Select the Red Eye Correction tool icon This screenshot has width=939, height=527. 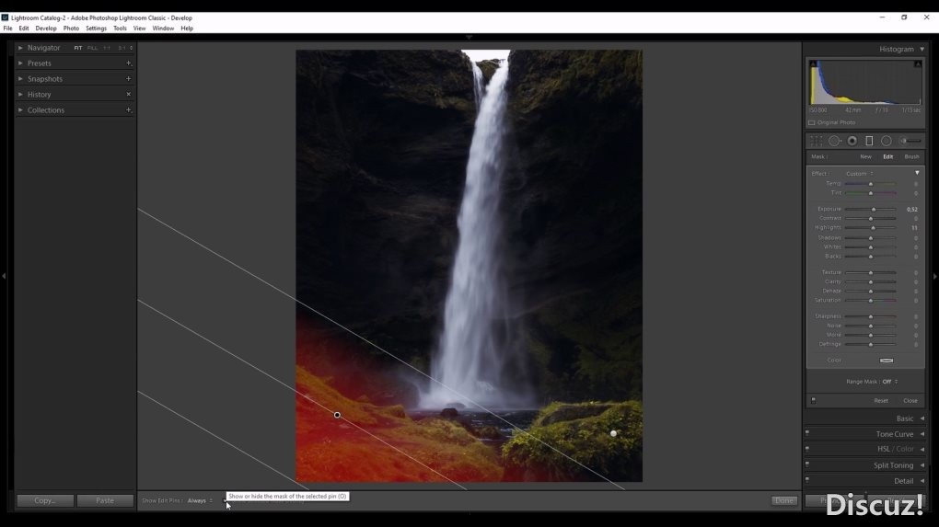pos(852,141)
